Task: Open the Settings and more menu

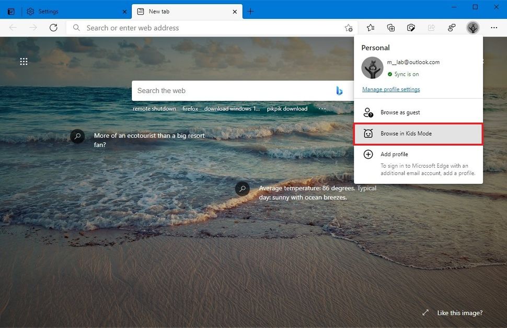Action: 494,28
